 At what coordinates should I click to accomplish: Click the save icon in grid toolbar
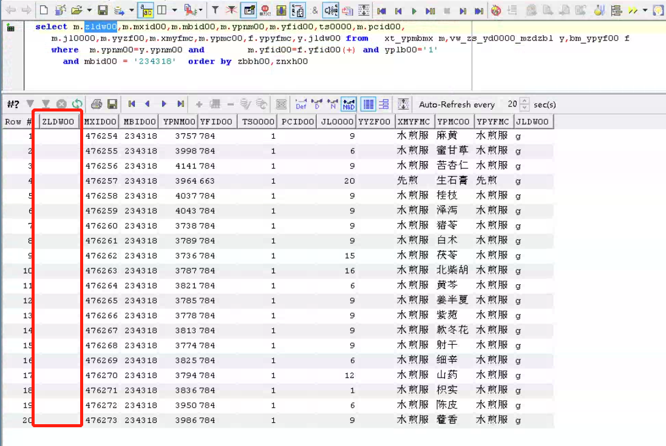(x=112, y=104)
